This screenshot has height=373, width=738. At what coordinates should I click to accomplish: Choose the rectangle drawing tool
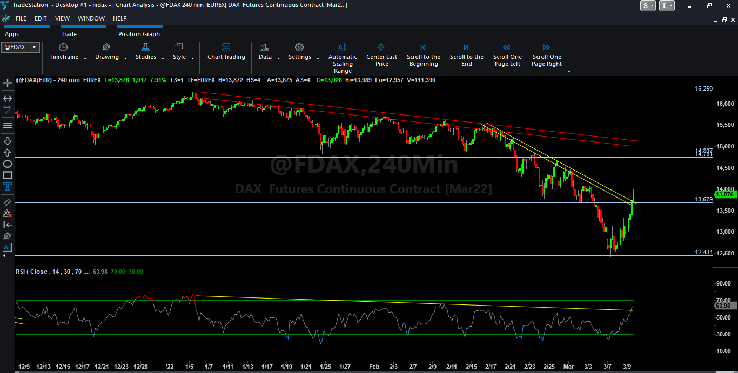(x=8, y=175)
